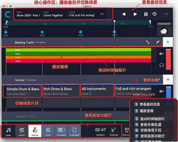Select the pink Organ track
This screenshot has width=178, height=142.
(79, 61)
